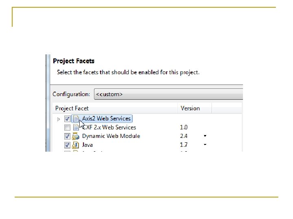This screenshot has width=293, height=219.
Task: Uncheck the Dynamic Web Module checkbox
Action: [67, 136]
